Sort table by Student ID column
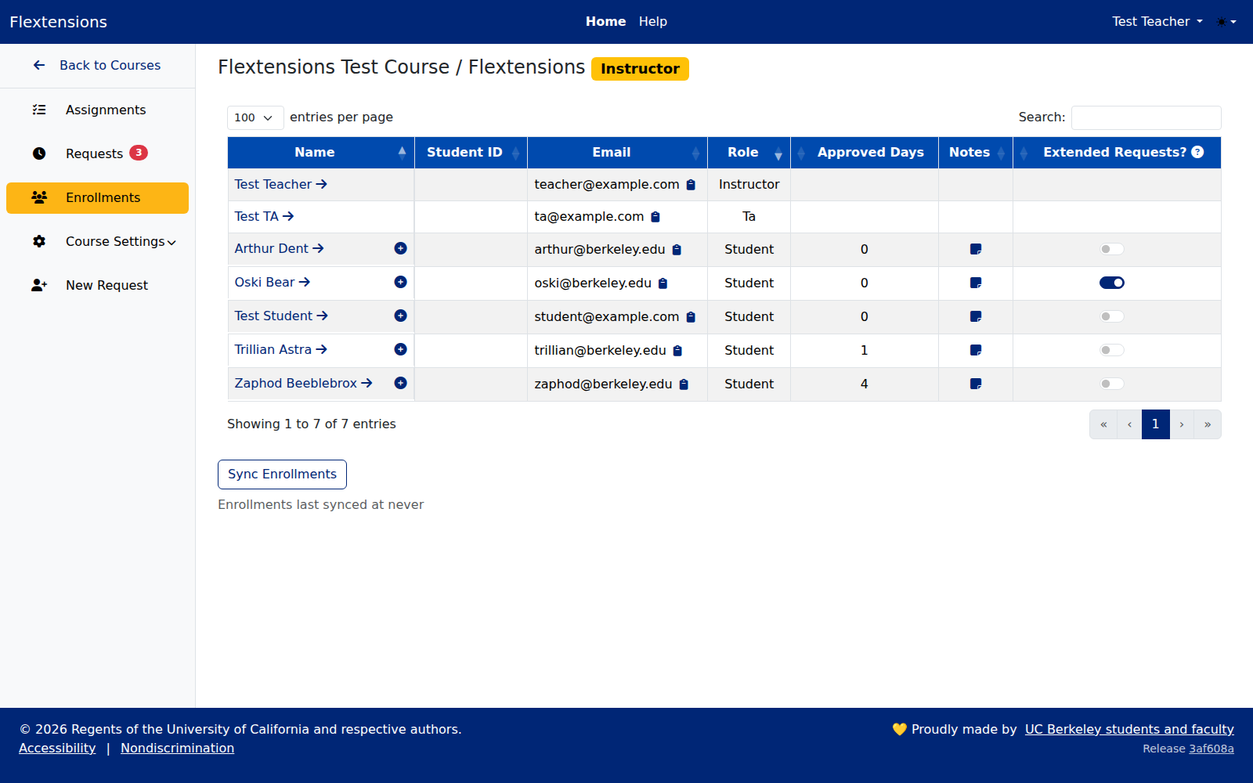The image size is (1253, 783). 471,153
